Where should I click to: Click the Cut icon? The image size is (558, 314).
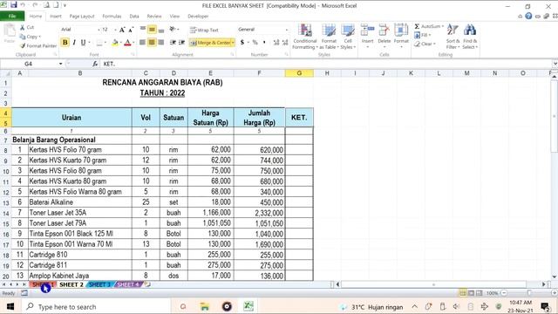tap(23, 27)
